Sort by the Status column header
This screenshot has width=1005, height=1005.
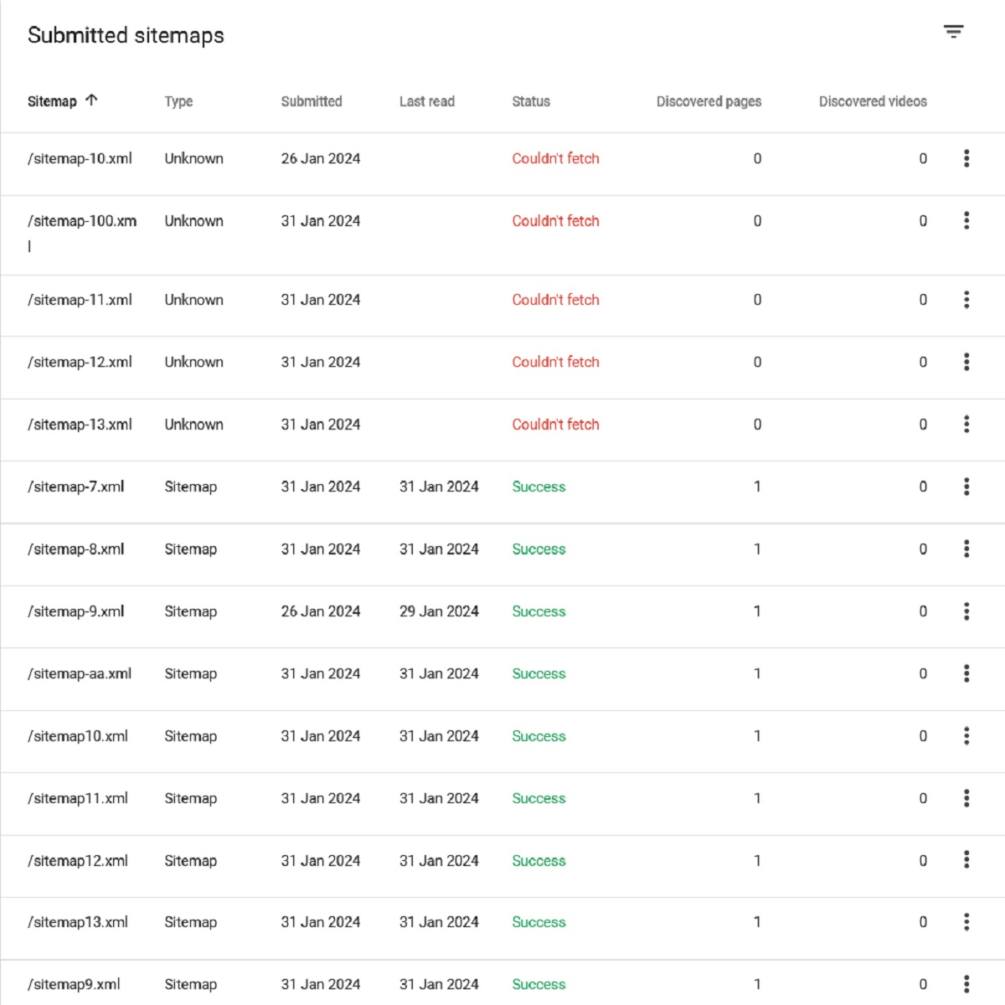[x=531, y=101]
